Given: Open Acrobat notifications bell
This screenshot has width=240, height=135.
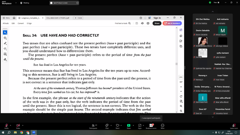Looking at the screenshot, I should point(145,18).
